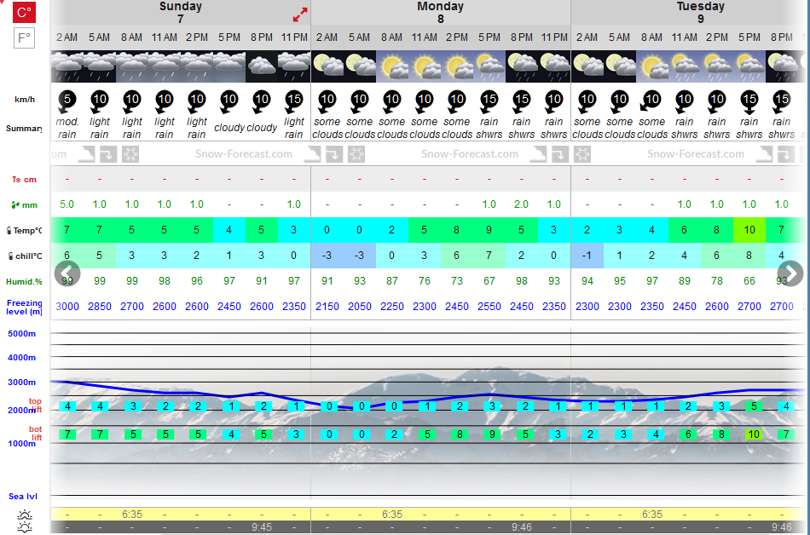Switch temperature units to Fahrenheit

24,38
